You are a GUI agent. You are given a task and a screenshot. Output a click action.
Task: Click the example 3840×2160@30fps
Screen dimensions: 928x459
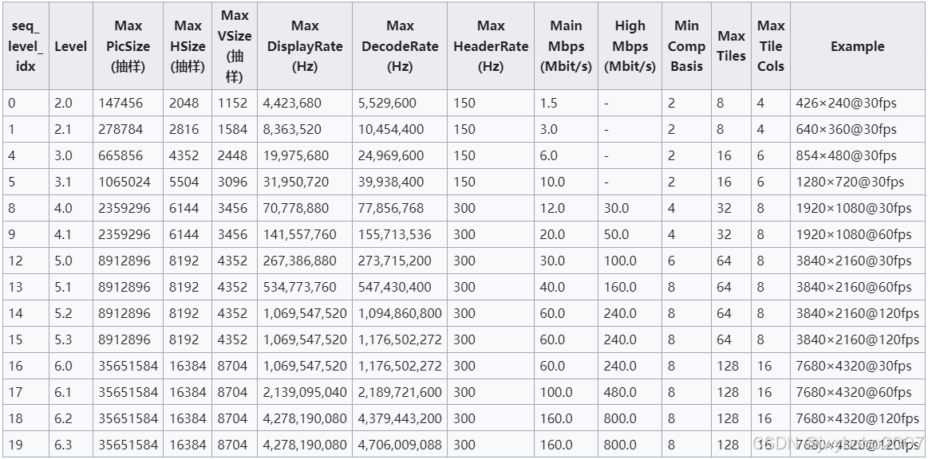click(854, 261)
